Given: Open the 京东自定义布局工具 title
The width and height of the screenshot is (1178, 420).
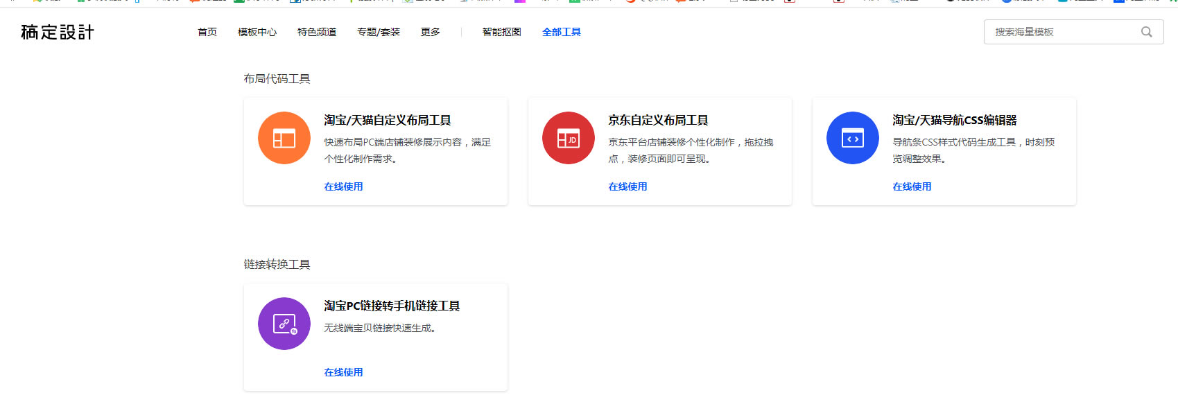Looking at the screenshot, I should point(659,121).
